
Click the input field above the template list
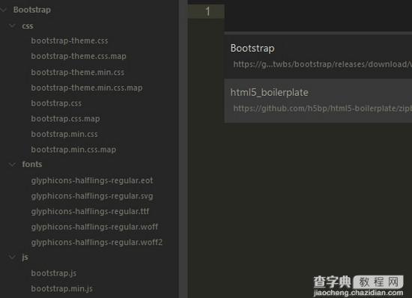(318, 16)
